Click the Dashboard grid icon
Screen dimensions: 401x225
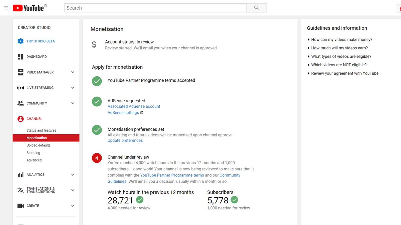(20, 57)
